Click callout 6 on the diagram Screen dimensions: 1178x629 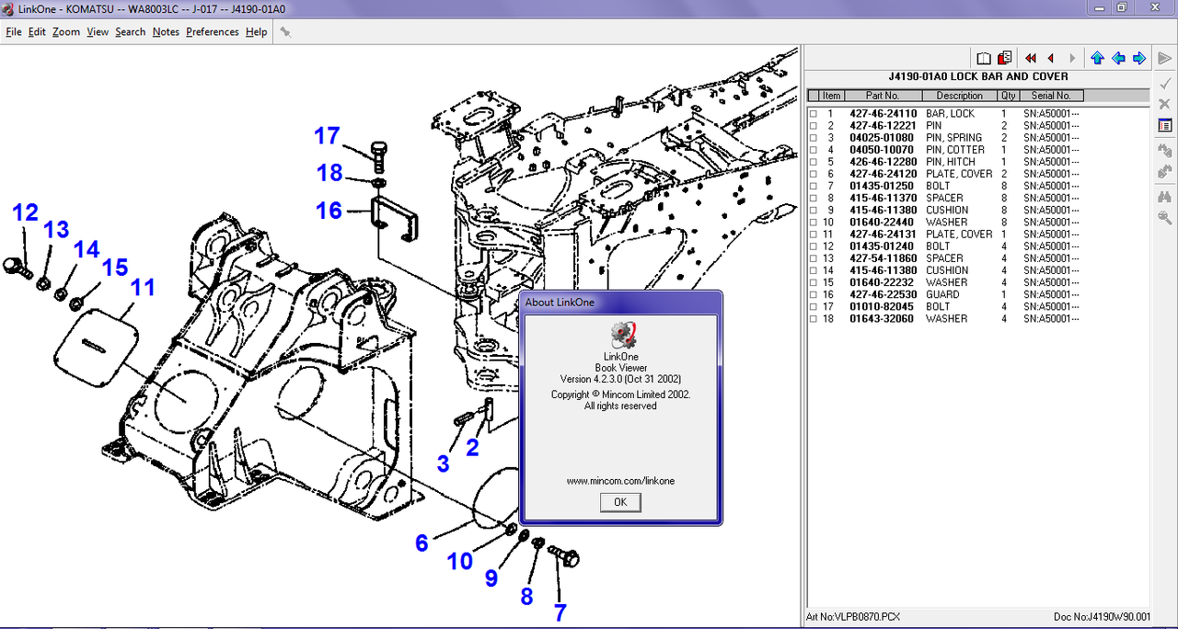[x=422, y=543]
